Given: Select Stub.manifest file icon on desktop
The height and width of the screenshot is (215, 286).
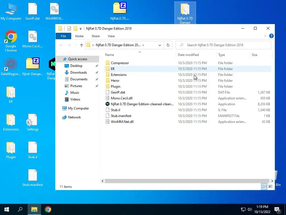Looking at the screenshot, I should (x=32, y=178).
